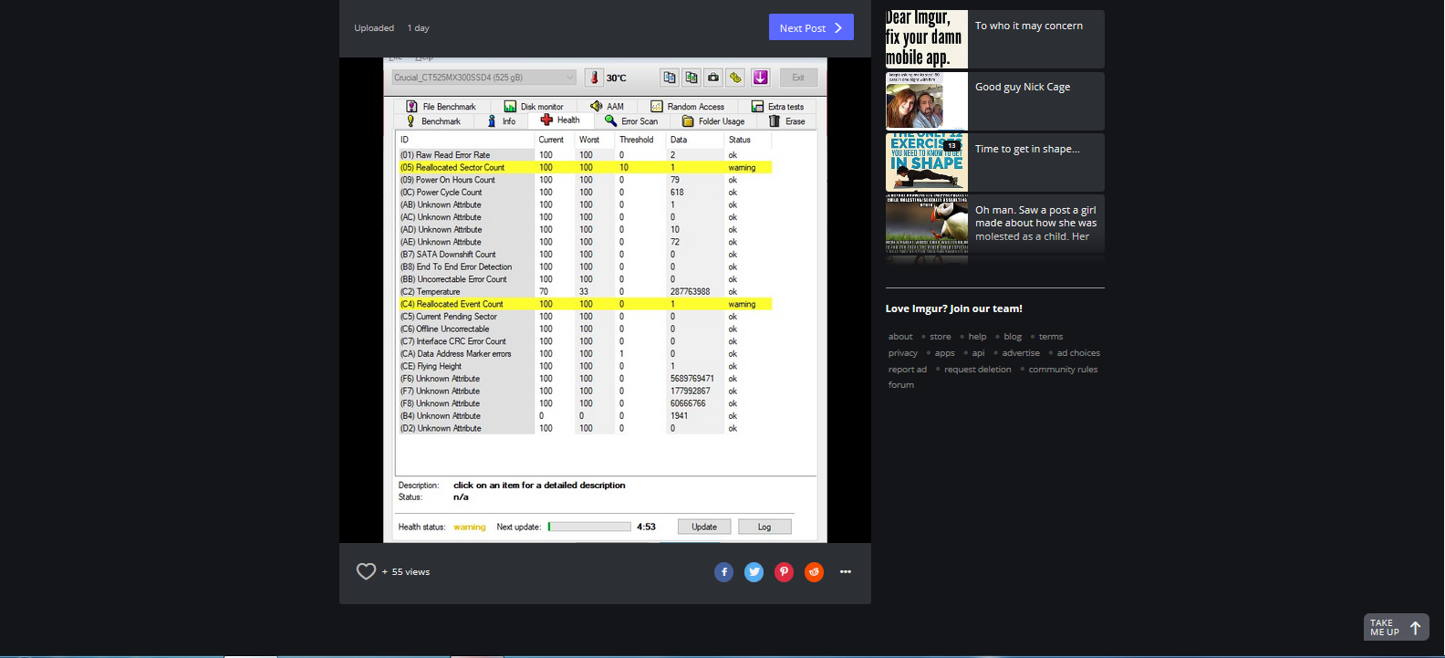
Task: Open the Crucial_CT525MX300SSD4 drive dropdown
Action: click(484, 78)
